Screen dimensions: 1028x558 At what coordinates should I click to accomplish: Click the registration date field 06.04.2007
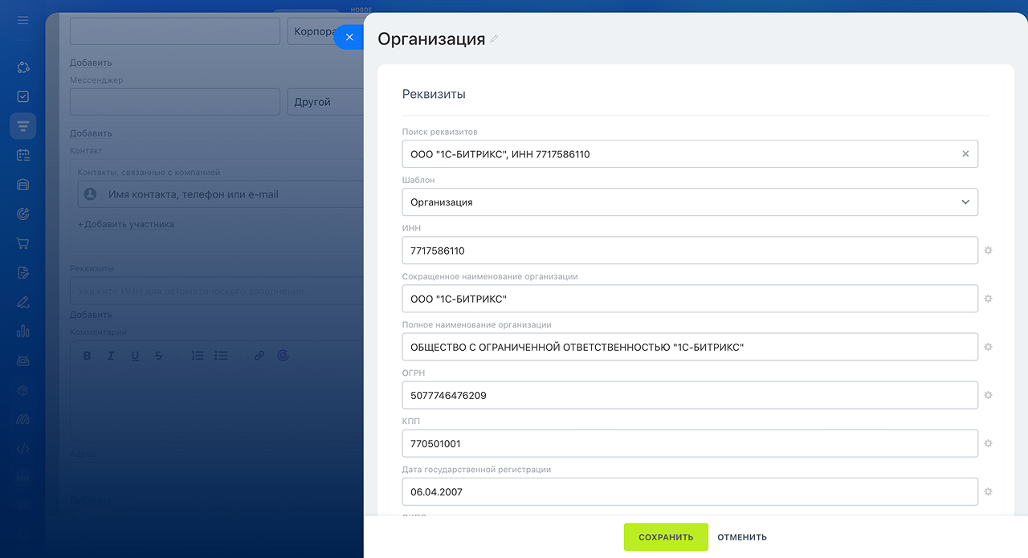[x=690, y=491]
